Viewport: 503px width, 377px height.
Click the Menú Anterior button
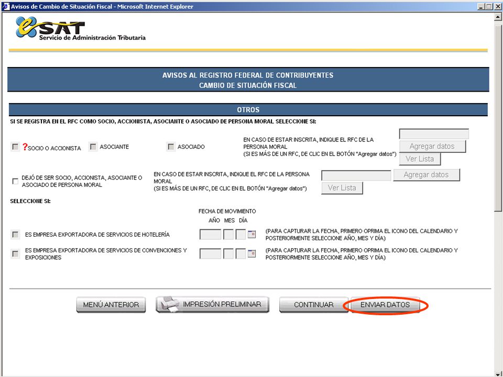click(x=111, y=305)
